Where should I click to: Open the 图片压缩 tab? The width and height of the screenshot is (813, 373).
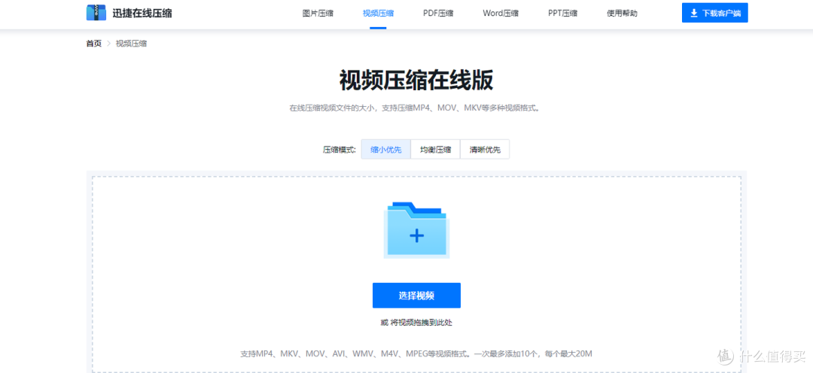(318, 14)
